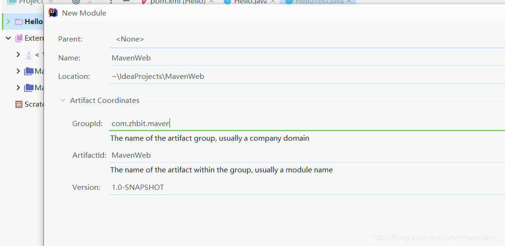The image size is (505, 246).
Task: Expand the Hello project node chevron
Action: click(9, 22)
